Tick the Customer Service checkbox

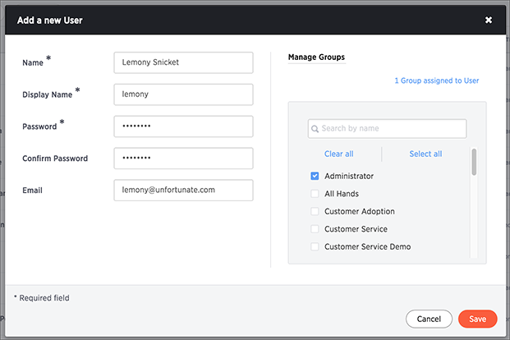(315, 229)
